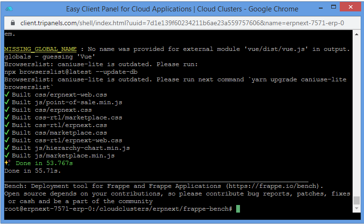This screenshot has width=364, height=224.
Task: Click the MISSING_GLOBAL_NAME warning text
Action: pyautogui.click(x=40, y=49)
